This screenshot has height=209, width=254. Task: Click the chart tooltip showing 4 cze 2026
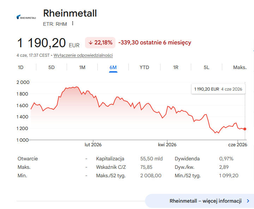coord(218,89)
